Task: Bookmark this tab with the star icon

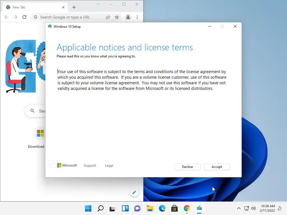Action: click(117, 17)
